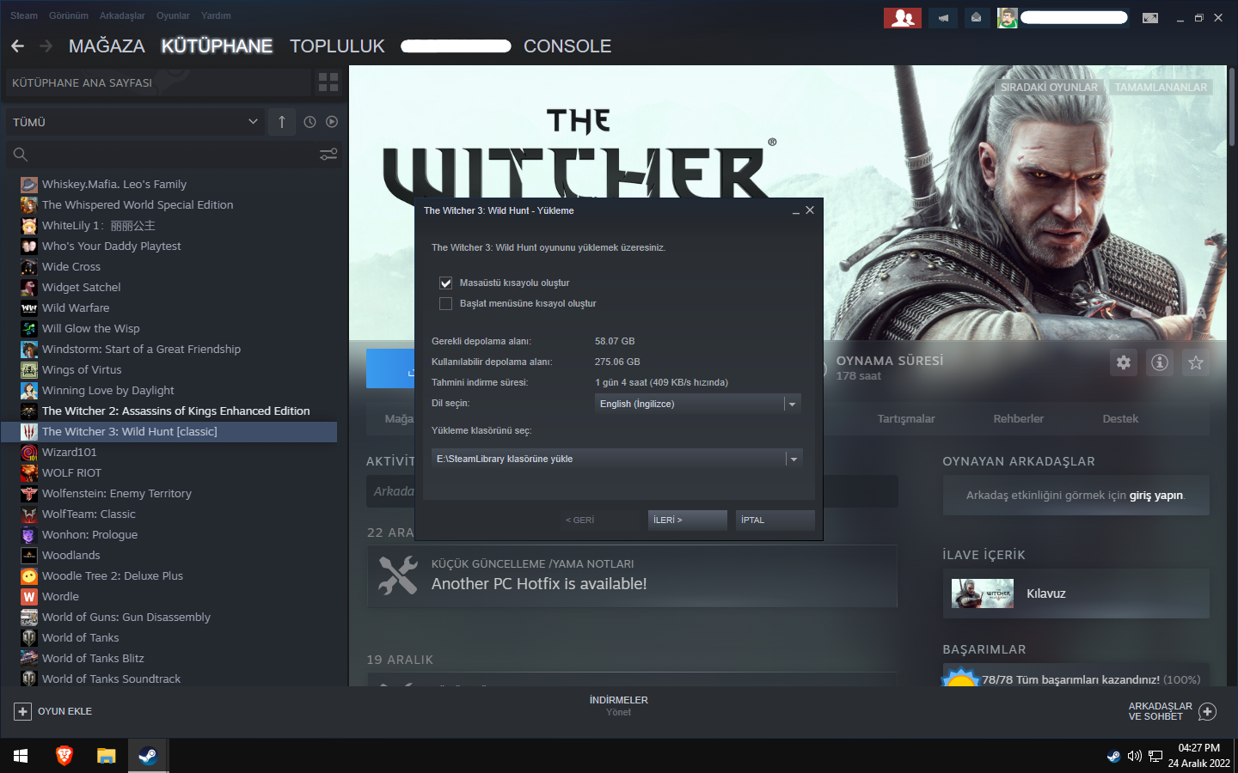1238x773 pixels.
Task: Open the red friends activity icon
Action: point(903,17)
